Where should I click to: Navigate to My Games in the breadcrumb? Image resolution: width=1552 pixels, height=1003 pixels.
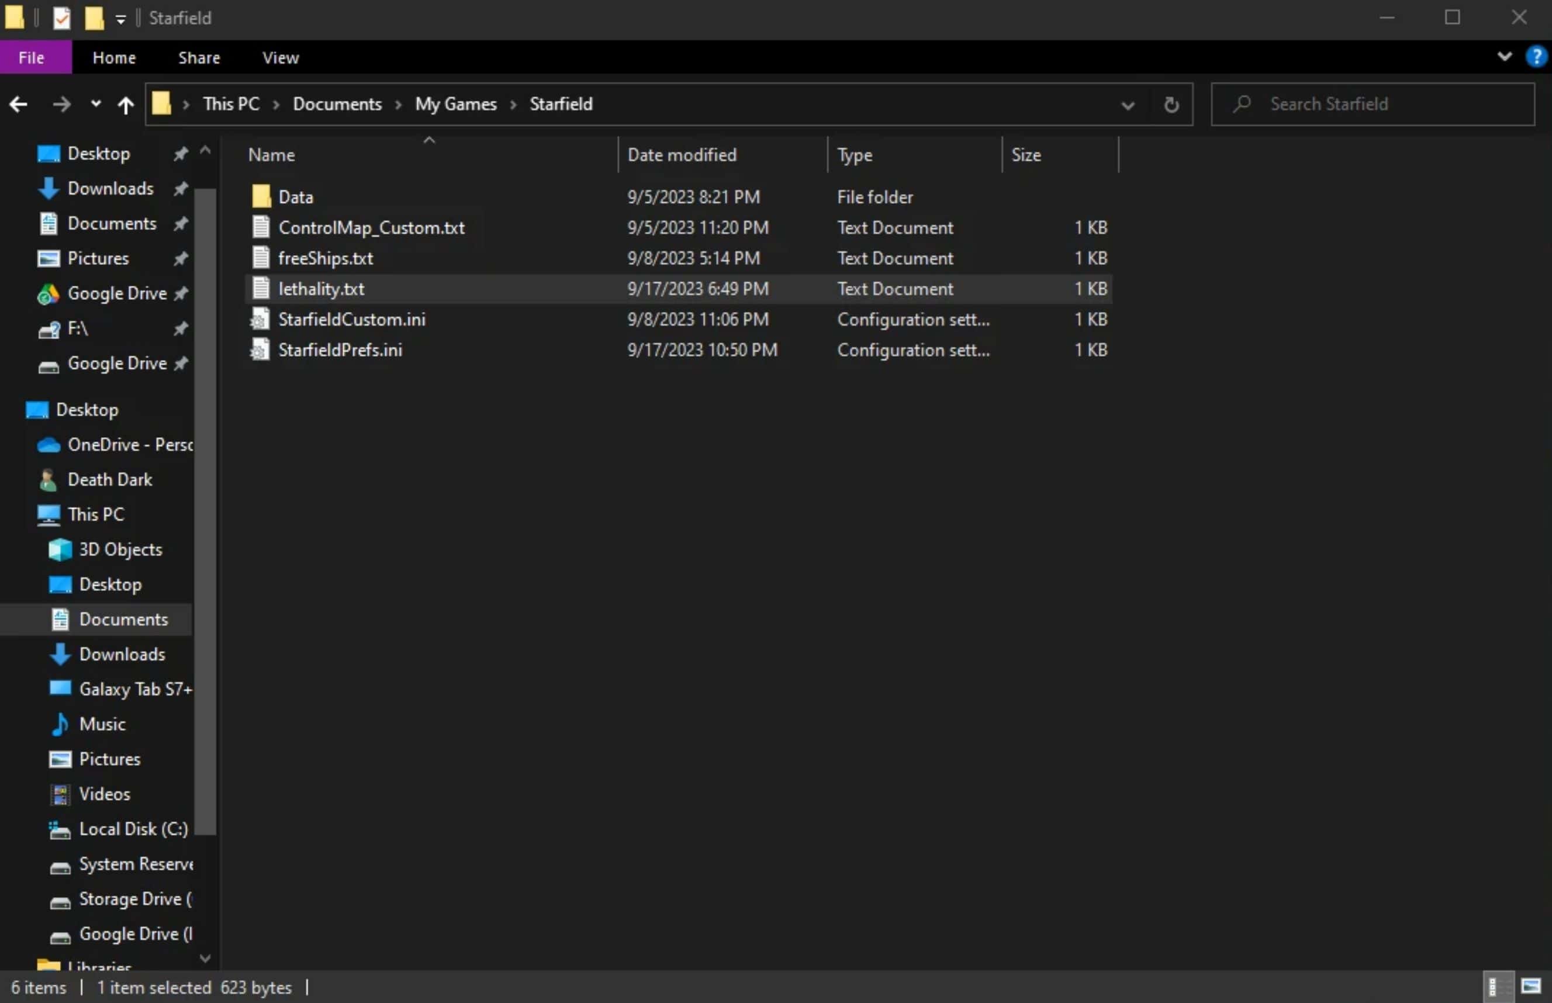pyautogui.click(x=455, y=104)
